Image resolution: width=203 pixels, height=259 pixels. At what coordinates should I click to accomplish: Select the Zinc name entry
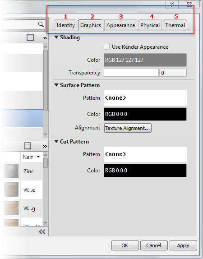point(28,171)
